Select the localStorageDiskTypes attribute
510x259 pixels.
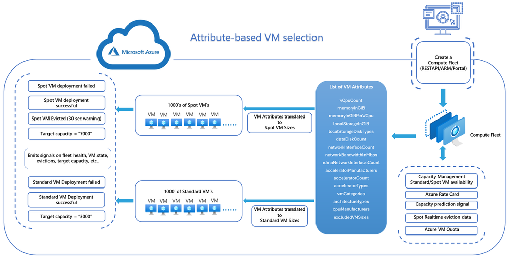tap(351, 132)
